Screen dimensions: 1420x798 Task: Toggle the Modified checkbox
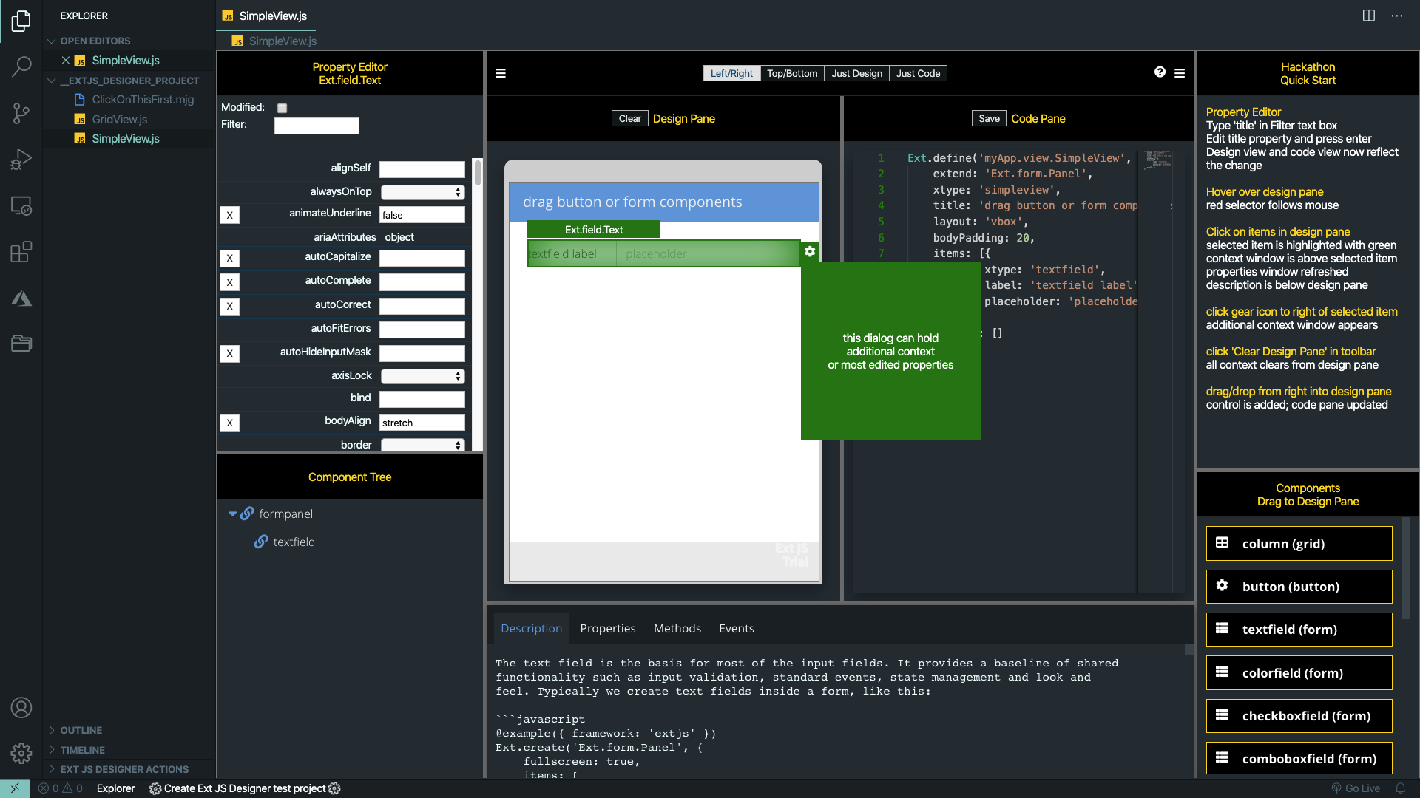282,108
